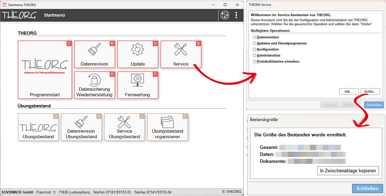This screenshot has height=196, width=386.
Task: Open the Update gear tile
Action: [138, 55]
